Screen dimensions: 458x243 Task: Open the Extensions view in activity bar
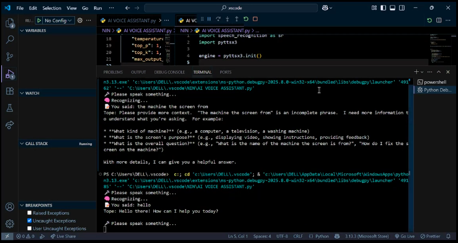(x=10, y=91)
